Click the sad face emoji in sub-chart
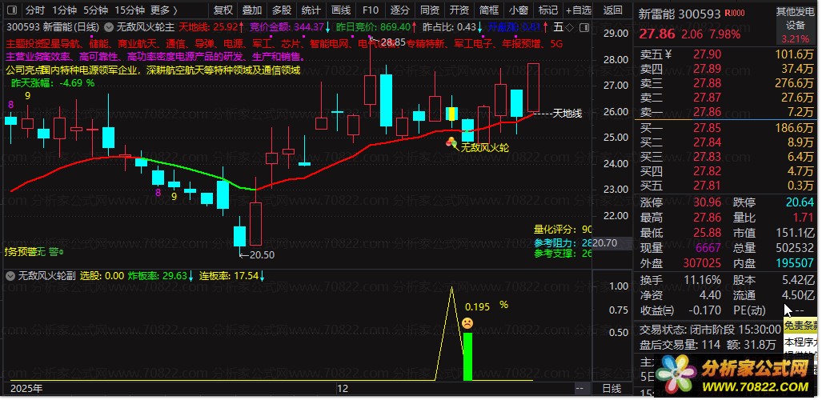The width and height of the screenshot is (822, 400). click(467, 323)
